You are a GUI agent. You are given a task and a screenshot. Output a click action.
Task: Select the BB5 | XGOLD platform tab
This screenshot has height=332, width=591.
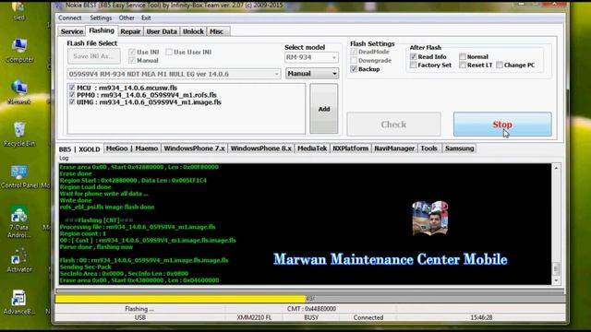[79, 149]
